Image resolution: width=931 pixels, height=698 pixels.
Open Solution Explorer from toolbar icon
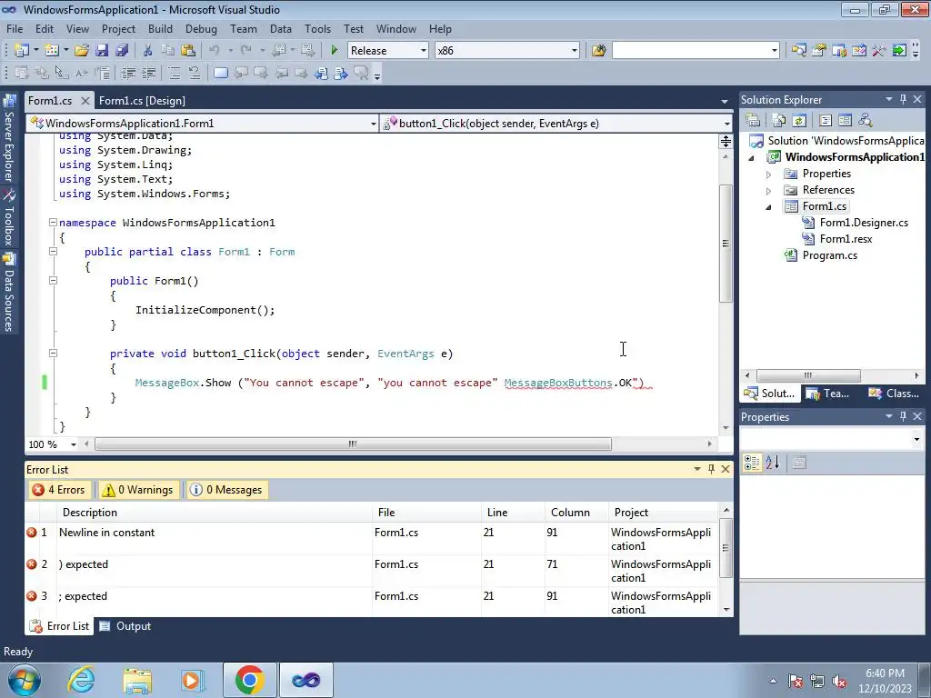point(798,51)
